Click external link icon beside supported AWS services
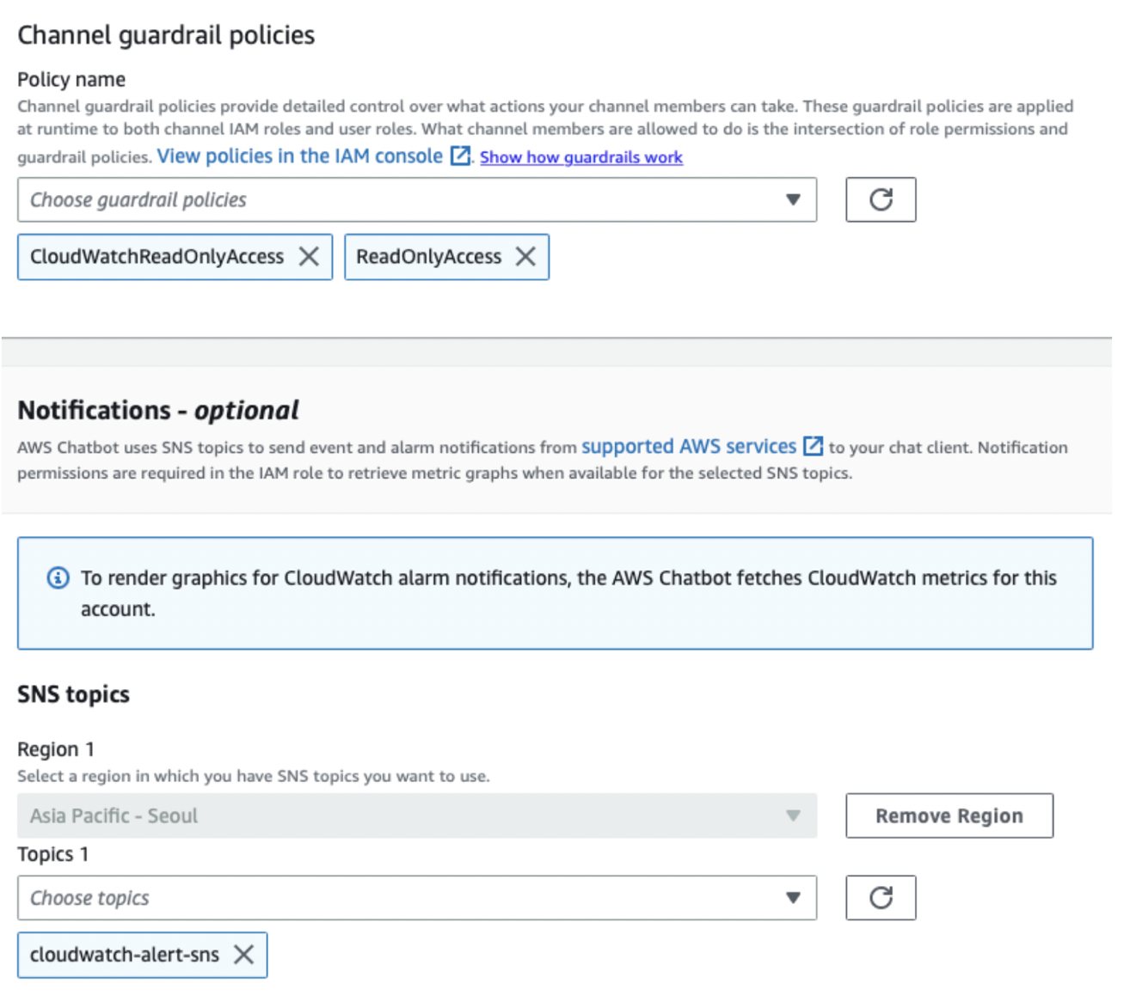The height and width of the screenshot is (1002, 1130). tap(813, 446)
